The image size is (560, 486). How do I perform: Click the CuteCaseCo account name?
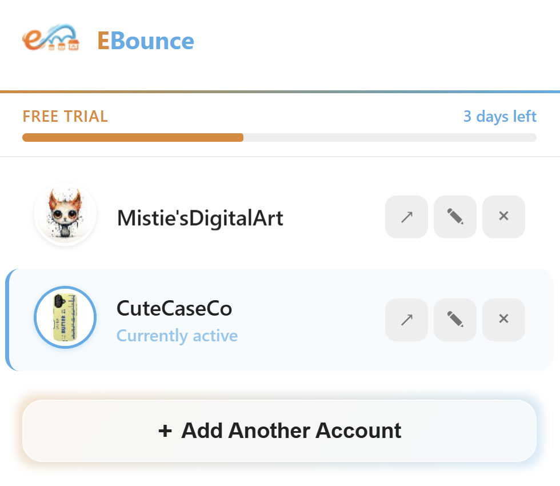pyautogui.click(x=174, y=308)
